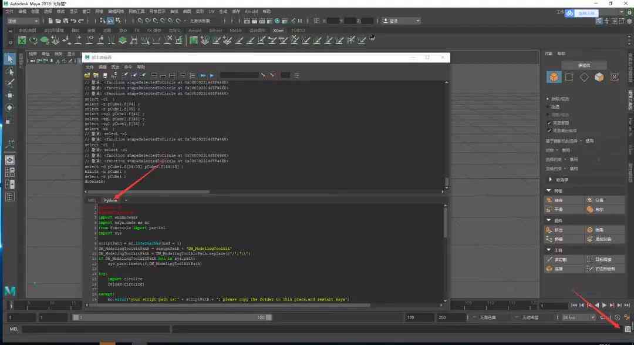Click the Open Scene folder icon
Screen dimensions: 634x345
pos(58,21)
